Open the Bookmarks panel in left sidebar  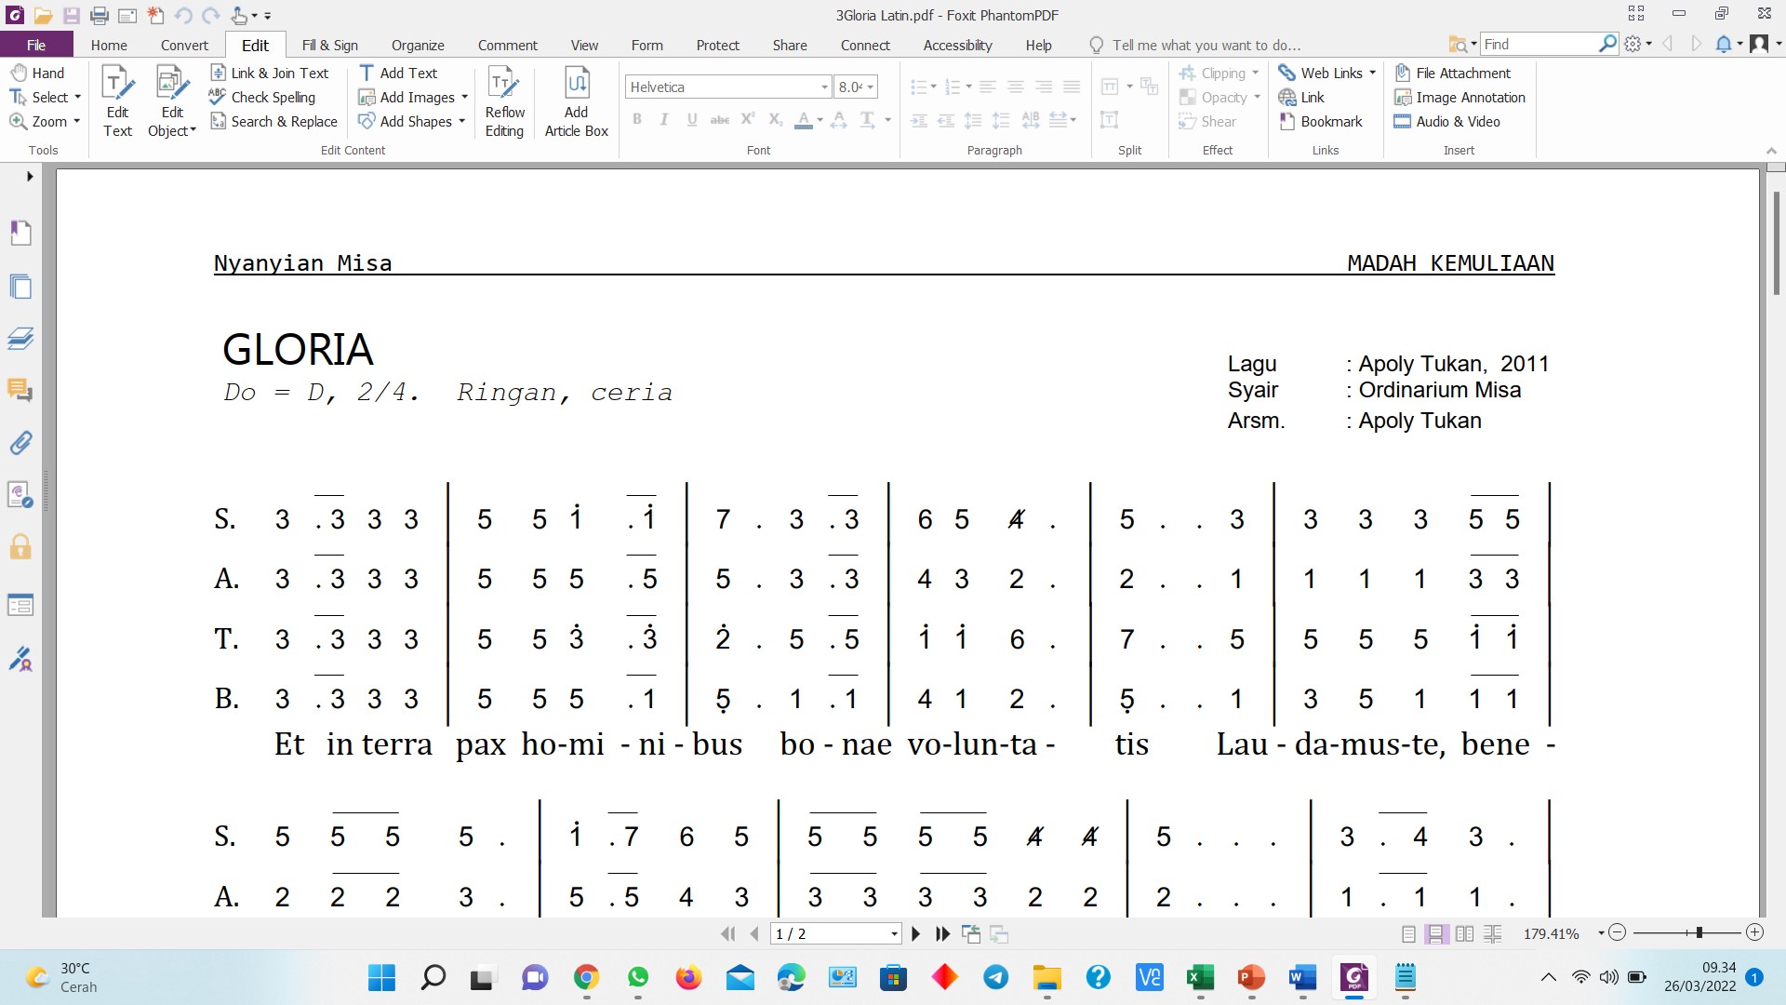click(x=20, y=233)
